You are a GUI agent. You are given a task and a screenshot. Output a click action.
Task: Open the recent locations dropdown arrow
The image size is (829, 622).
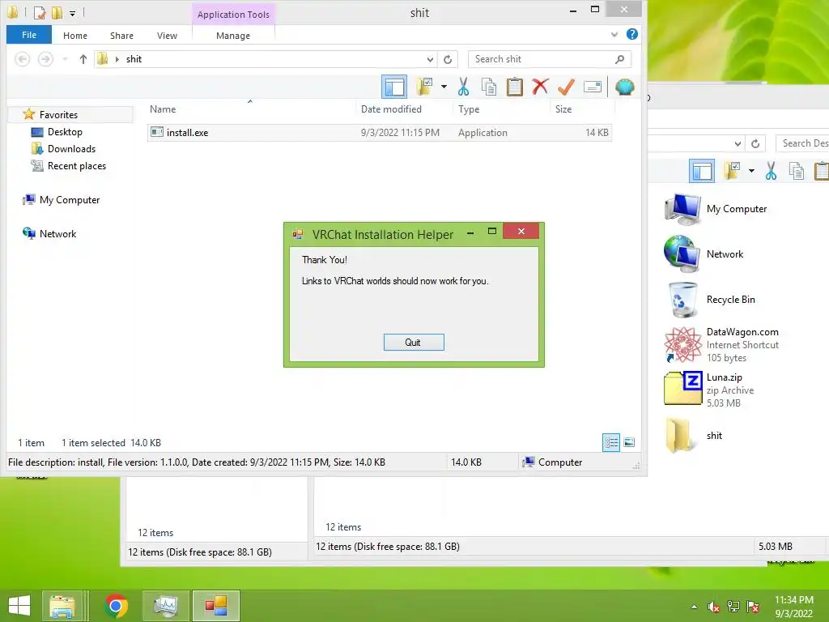point(65,59)
